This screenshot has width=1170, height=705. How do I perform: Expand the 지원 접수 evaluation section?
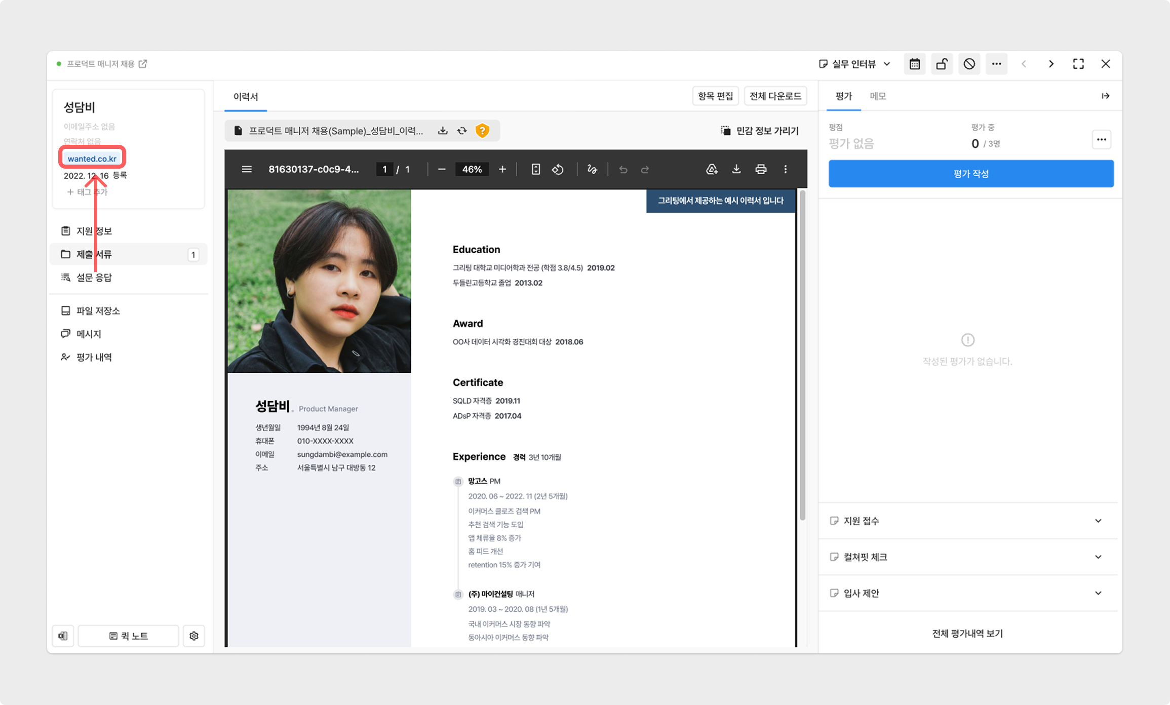pos(968,521)
